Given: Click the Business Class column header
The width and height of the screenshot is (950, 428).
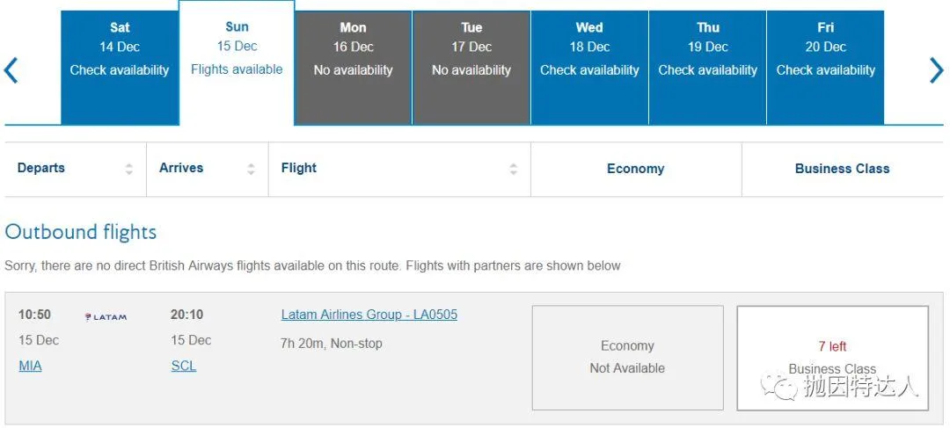Looking at the screenshot, I should (842, 169).
